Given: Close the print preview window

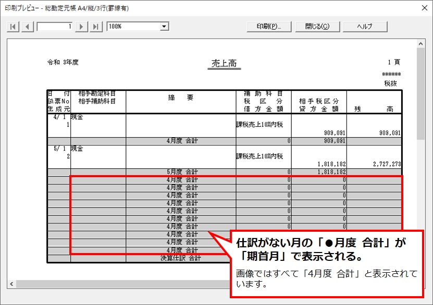Looking at the screenshot, I should 425,8.
